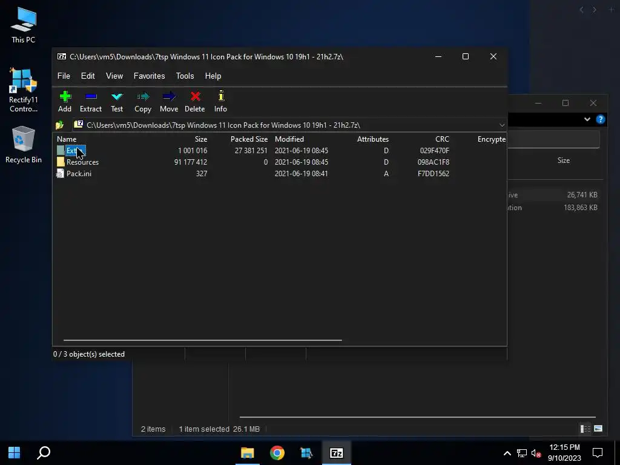620x465 pixels.
Task: Click CRC value F7DD1562
Action: click(x=434, y=174)
